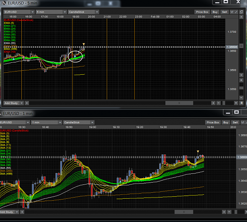Zoom out time axis minus in 5 min chart
The height and width of the screenshot is (222, 247).
tap(218, 103)
